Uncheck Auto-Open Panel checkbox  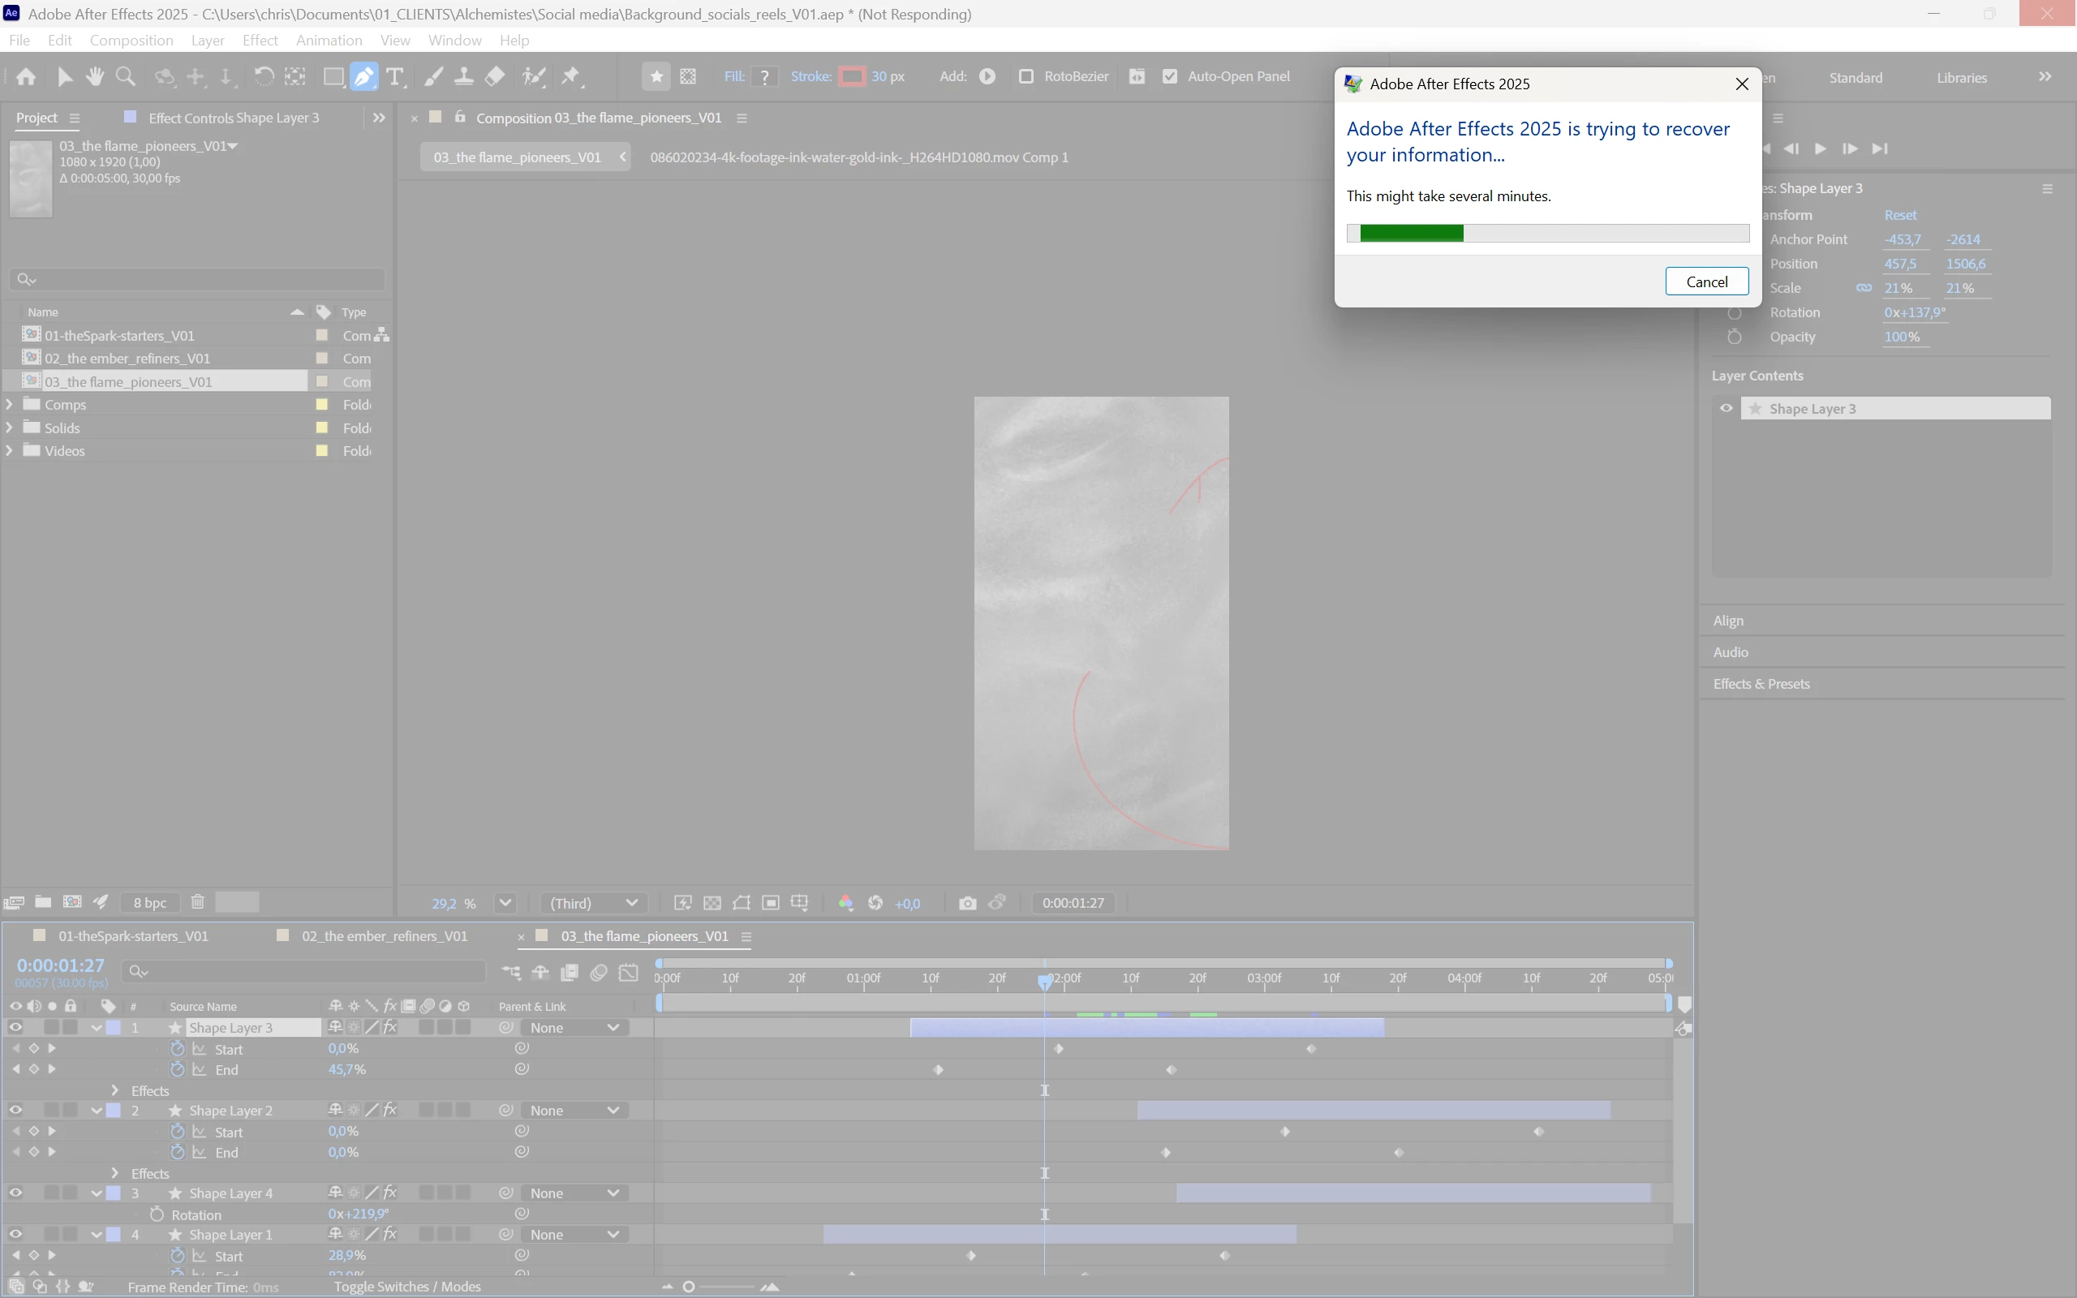coord(1170,76)
